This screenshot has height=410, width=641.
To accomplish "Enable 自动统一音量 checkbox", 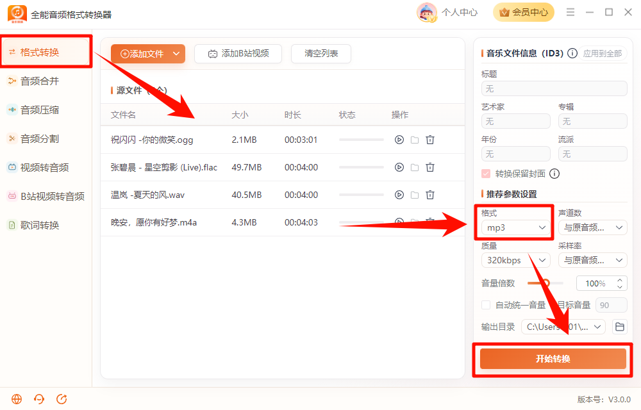I will (x=486, y=305).
